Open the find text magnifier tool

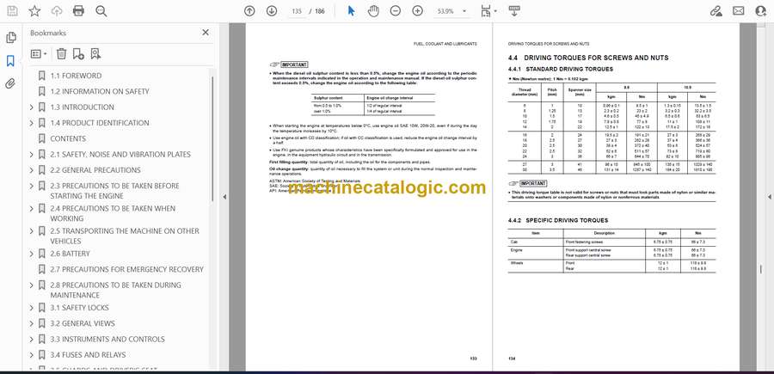point(101,11)
